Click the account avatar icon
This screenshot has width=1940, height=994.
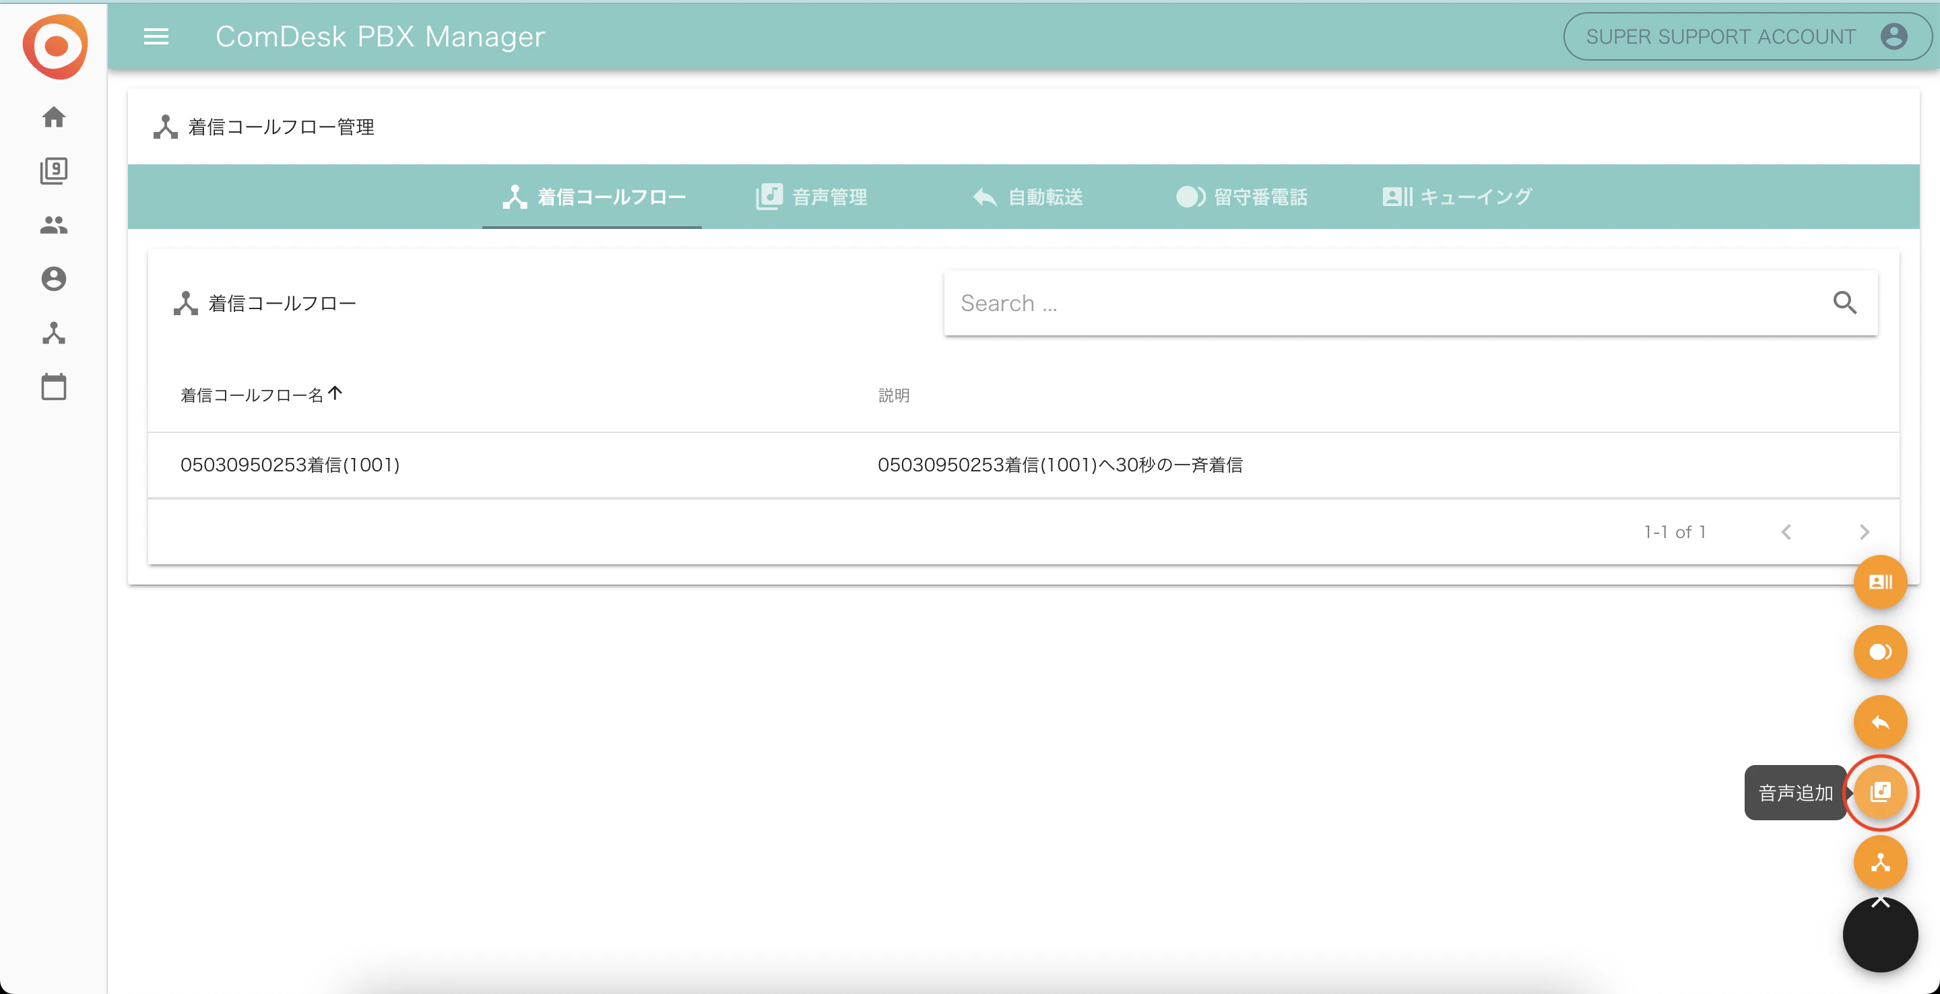(x=1894, y=36)
